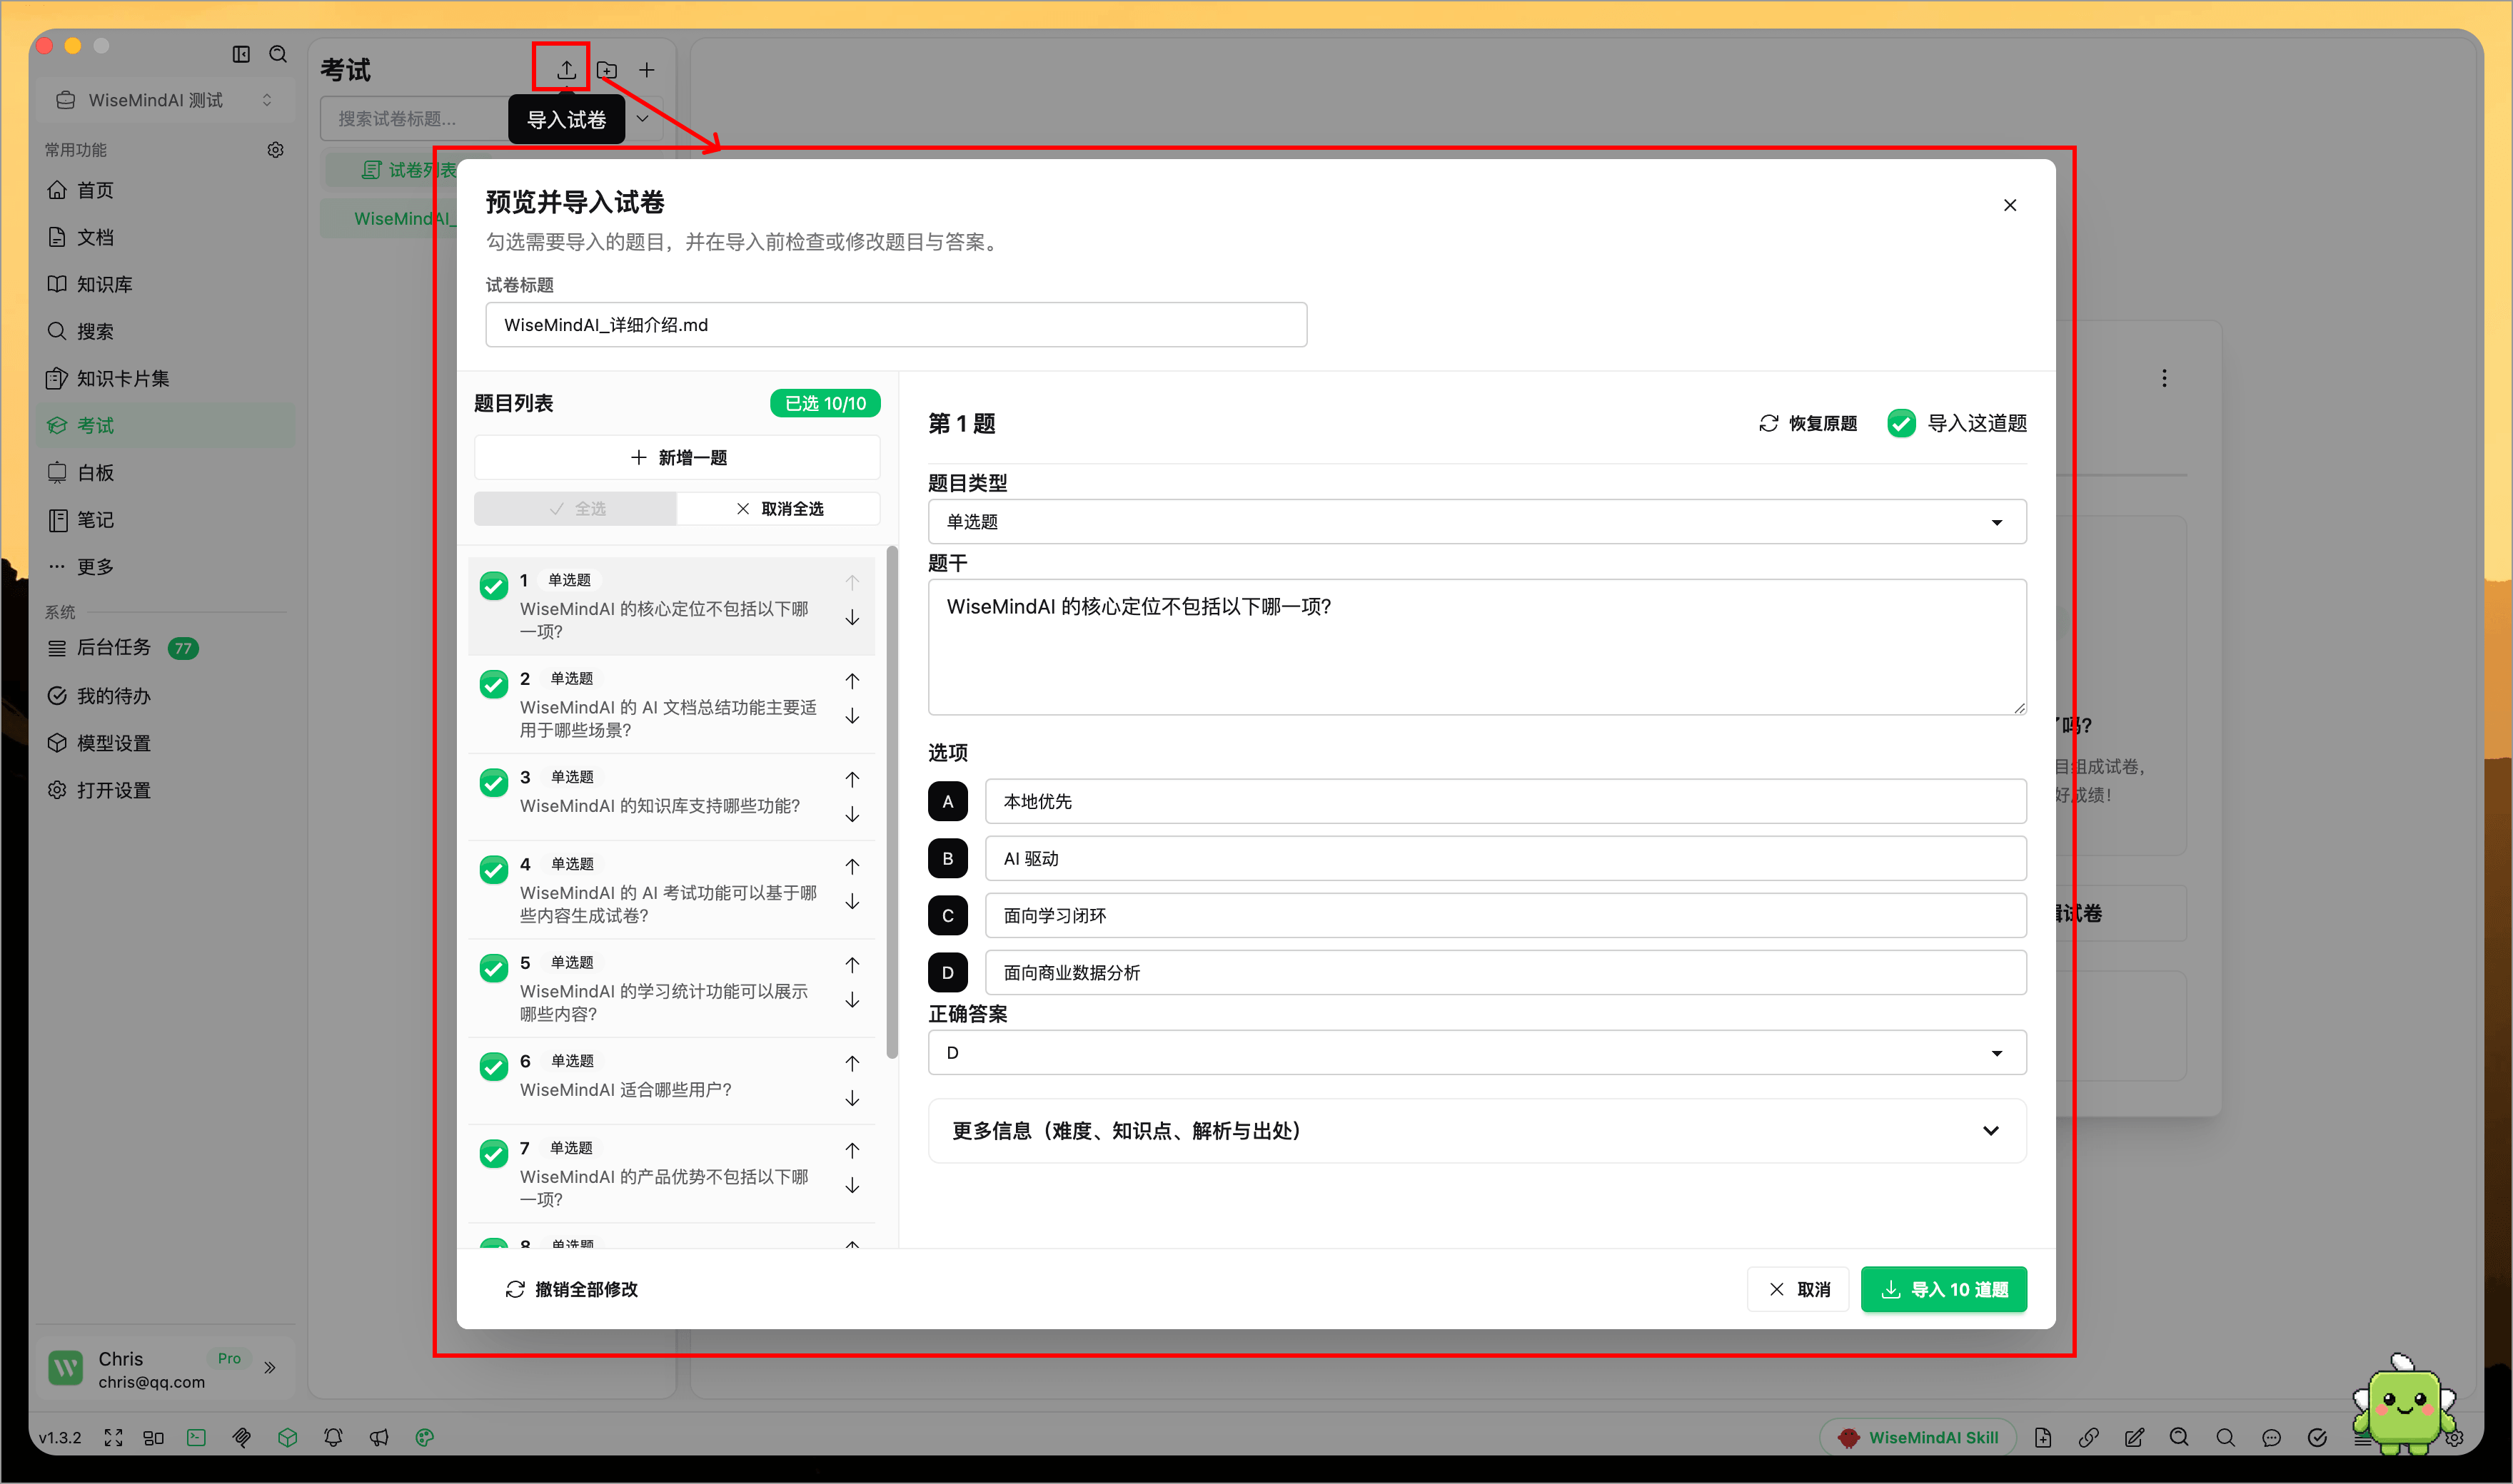Uncheck question 6 about suitable users
This screenshot has width=2513, height=1484.
(x=493, y=1066)
